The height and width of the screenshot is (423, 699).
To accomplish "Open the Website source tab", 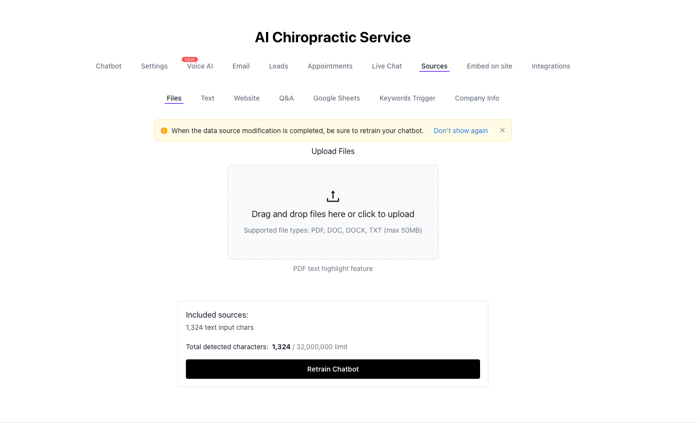I will coord(247,98).
